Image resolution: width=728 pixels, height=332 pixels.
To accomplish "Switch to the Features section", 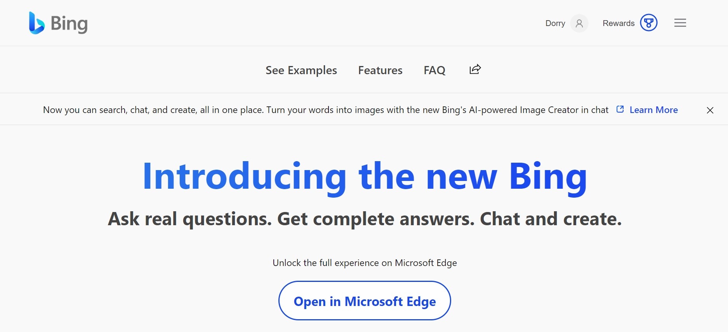I will coord(380,70).
